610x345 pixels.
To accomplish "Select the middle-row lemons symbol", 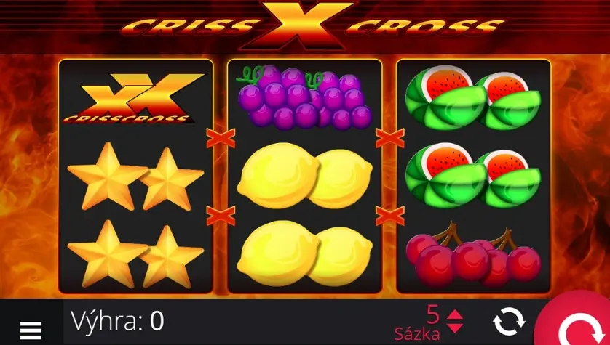I will pos(304,176).
